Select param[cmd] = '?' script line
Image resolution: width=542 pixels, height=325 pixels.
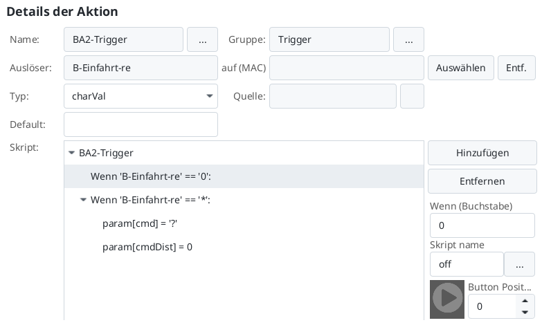point(134,223)
